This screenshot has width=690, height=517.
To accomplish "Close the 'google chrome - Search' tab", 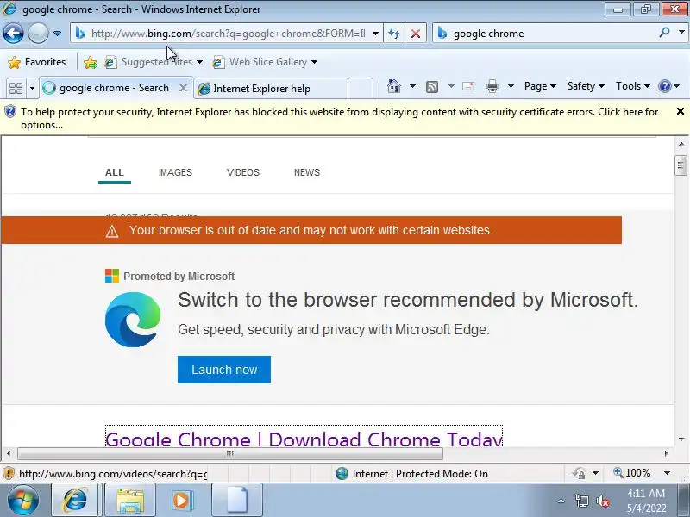I will 183,89.
